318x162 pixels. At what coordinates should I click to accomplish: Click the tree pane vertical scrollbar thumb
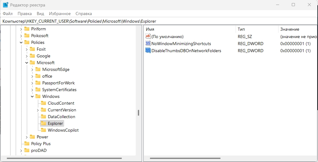point(138,113)
